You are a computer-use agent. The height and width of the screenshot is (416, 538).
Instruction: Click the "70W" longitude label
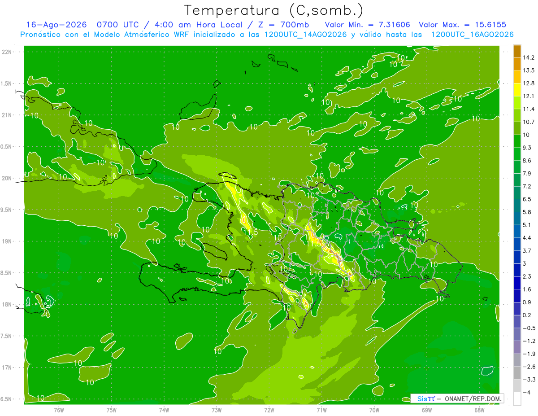pos(374,410)
